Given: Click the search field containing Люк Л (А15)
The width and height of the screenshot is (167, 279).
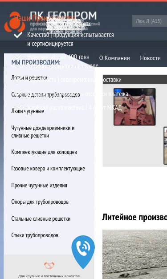Looking at the screenshot, I should [150, 21].
